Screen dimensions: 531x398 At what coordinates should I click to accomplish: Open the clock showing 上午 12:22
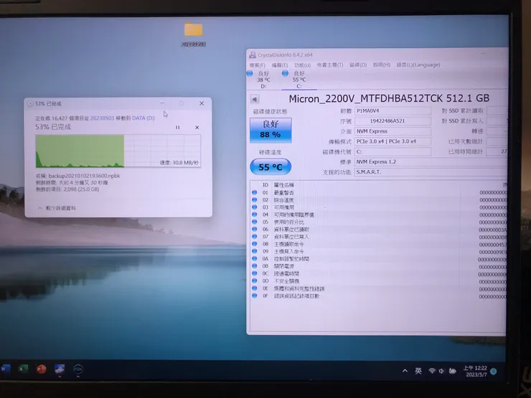click(x=476, y=371)
